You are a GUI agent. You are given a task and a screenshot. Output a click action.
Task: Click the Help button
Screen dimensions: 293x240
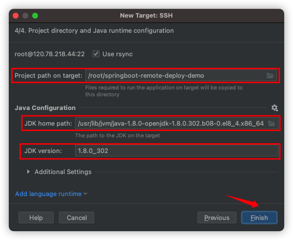click(x=36, y=218)
